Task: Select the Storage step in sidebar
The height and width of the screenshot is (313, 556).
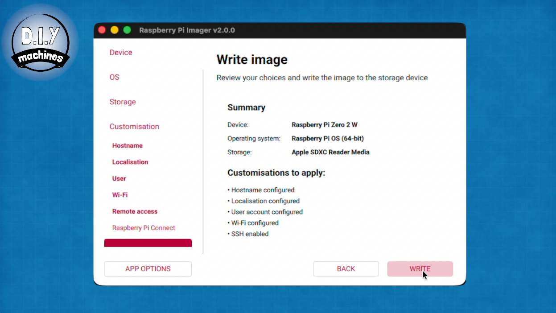Action: click(x=123, y=102)
